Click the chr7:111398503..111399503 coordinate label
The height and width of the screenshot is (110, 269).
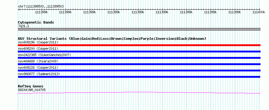pyautogui.click(x=41, y=6)
